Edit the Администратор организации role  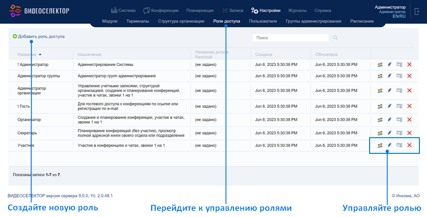click(x=390, y=91)
